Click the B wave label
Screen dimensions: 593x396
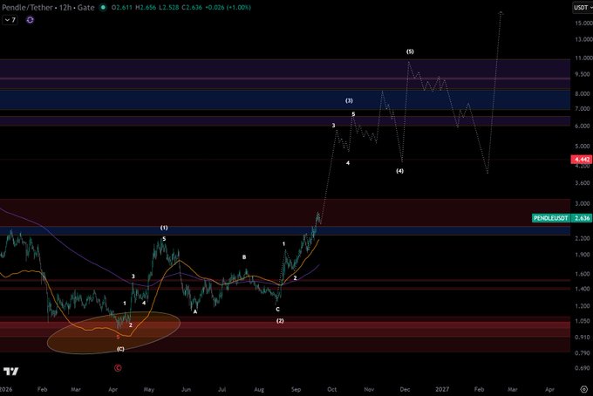coord(244,256)
